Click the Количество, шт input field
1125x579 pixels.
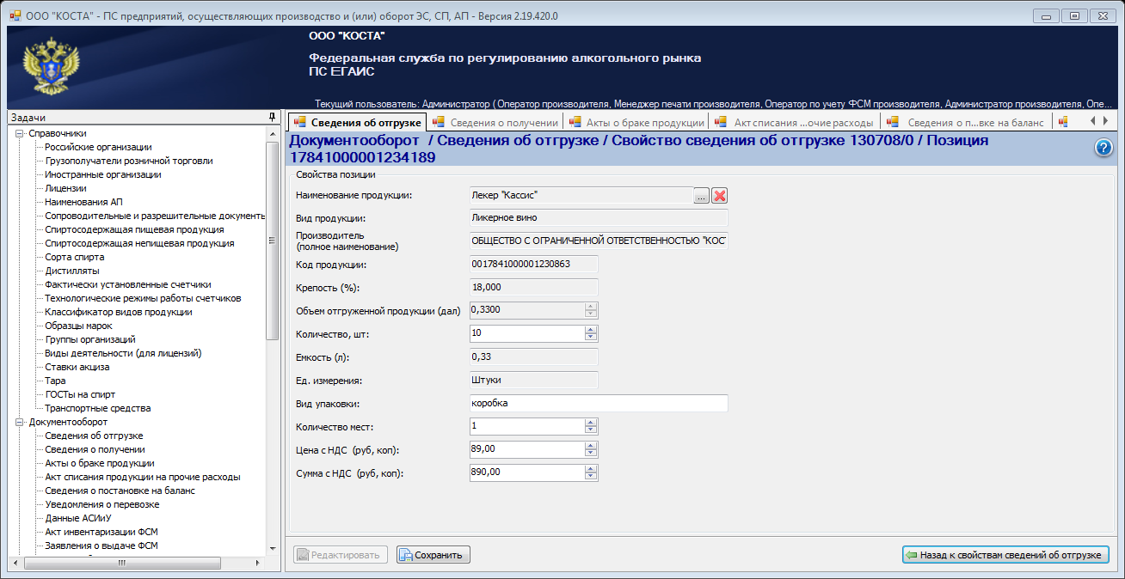pyautogui.click(x=527, y=333)
